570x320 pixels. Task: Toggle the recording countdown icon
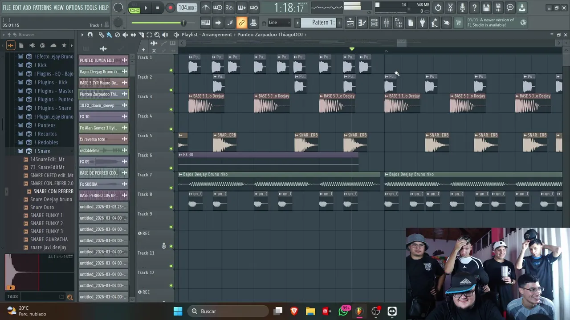[x=230, y=8]
